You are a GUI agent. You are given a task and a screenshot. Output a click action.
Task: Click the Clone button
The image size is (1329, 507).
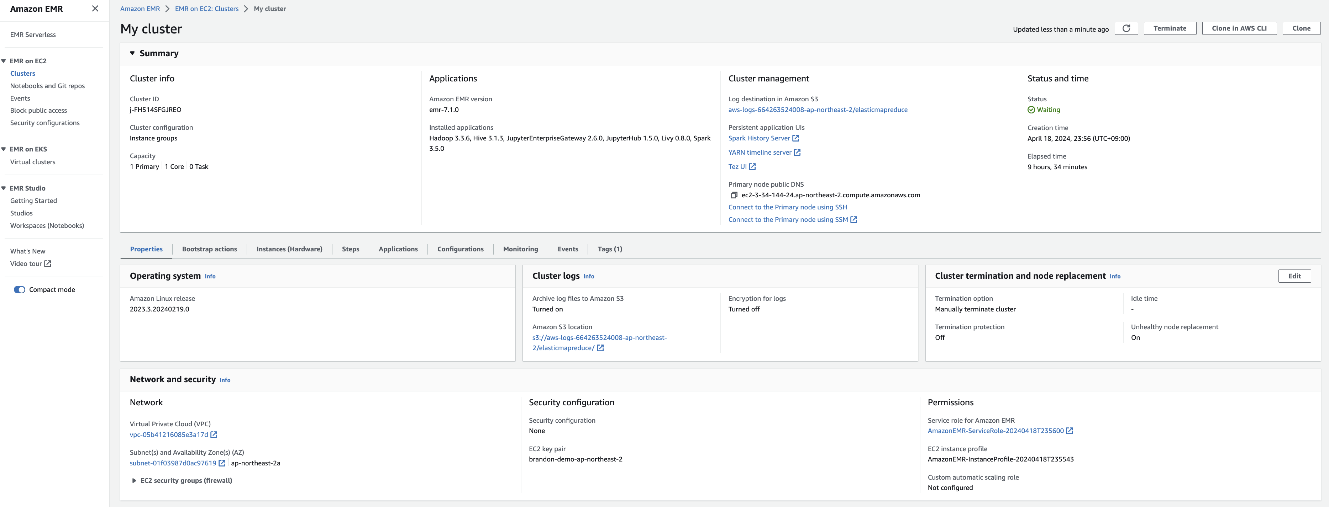[1301, 28]
